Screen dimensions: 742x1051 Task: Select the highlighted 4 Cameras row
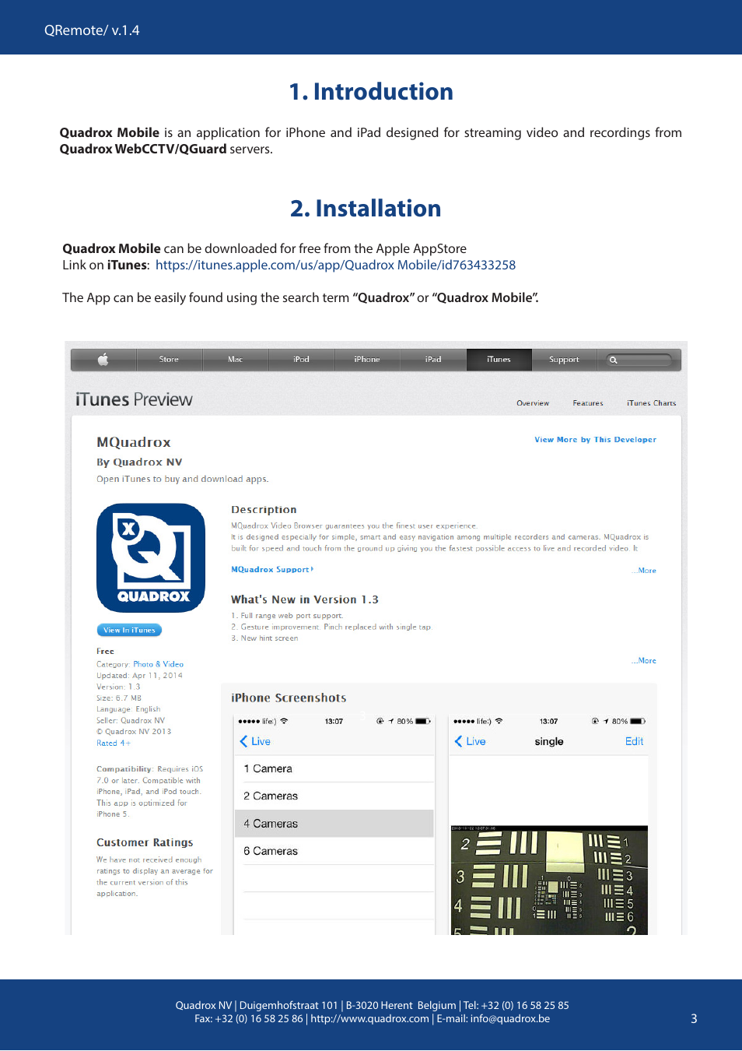pyautogui.click(x=334, y=824)
